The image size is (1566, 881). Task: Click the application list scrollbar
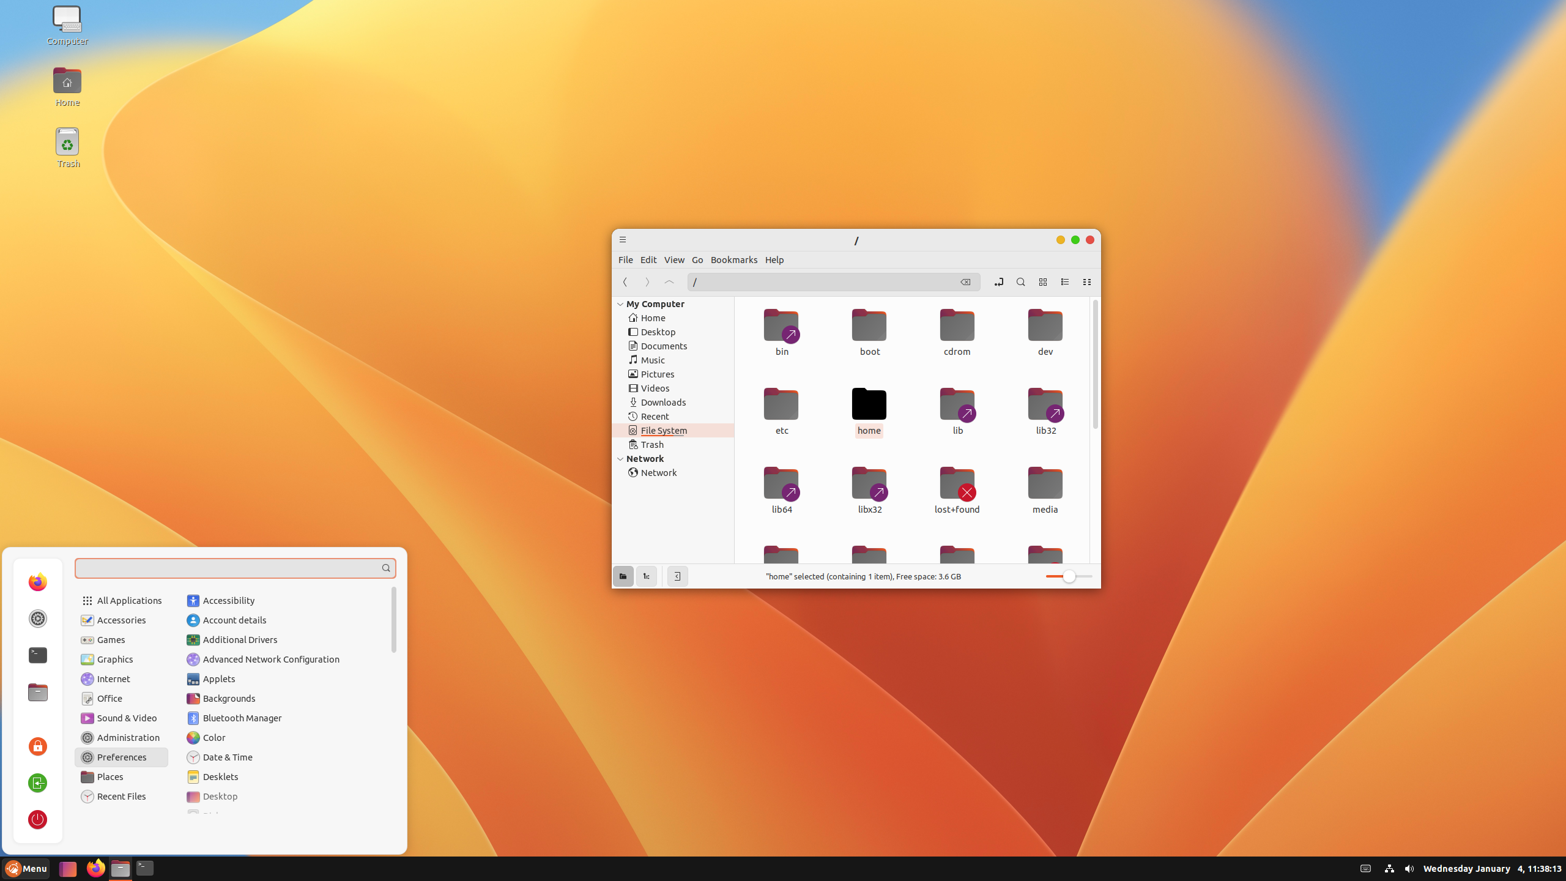(393, 619)
